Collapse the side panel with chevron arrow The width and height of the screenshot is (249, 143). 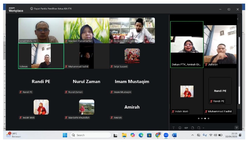pos(237,19)
